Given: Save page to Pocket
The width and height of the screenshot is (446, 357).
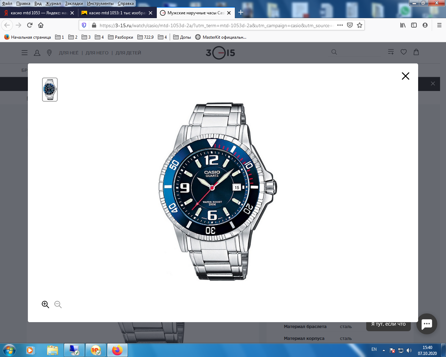Looking at the screenshot, I should (350, 25).
